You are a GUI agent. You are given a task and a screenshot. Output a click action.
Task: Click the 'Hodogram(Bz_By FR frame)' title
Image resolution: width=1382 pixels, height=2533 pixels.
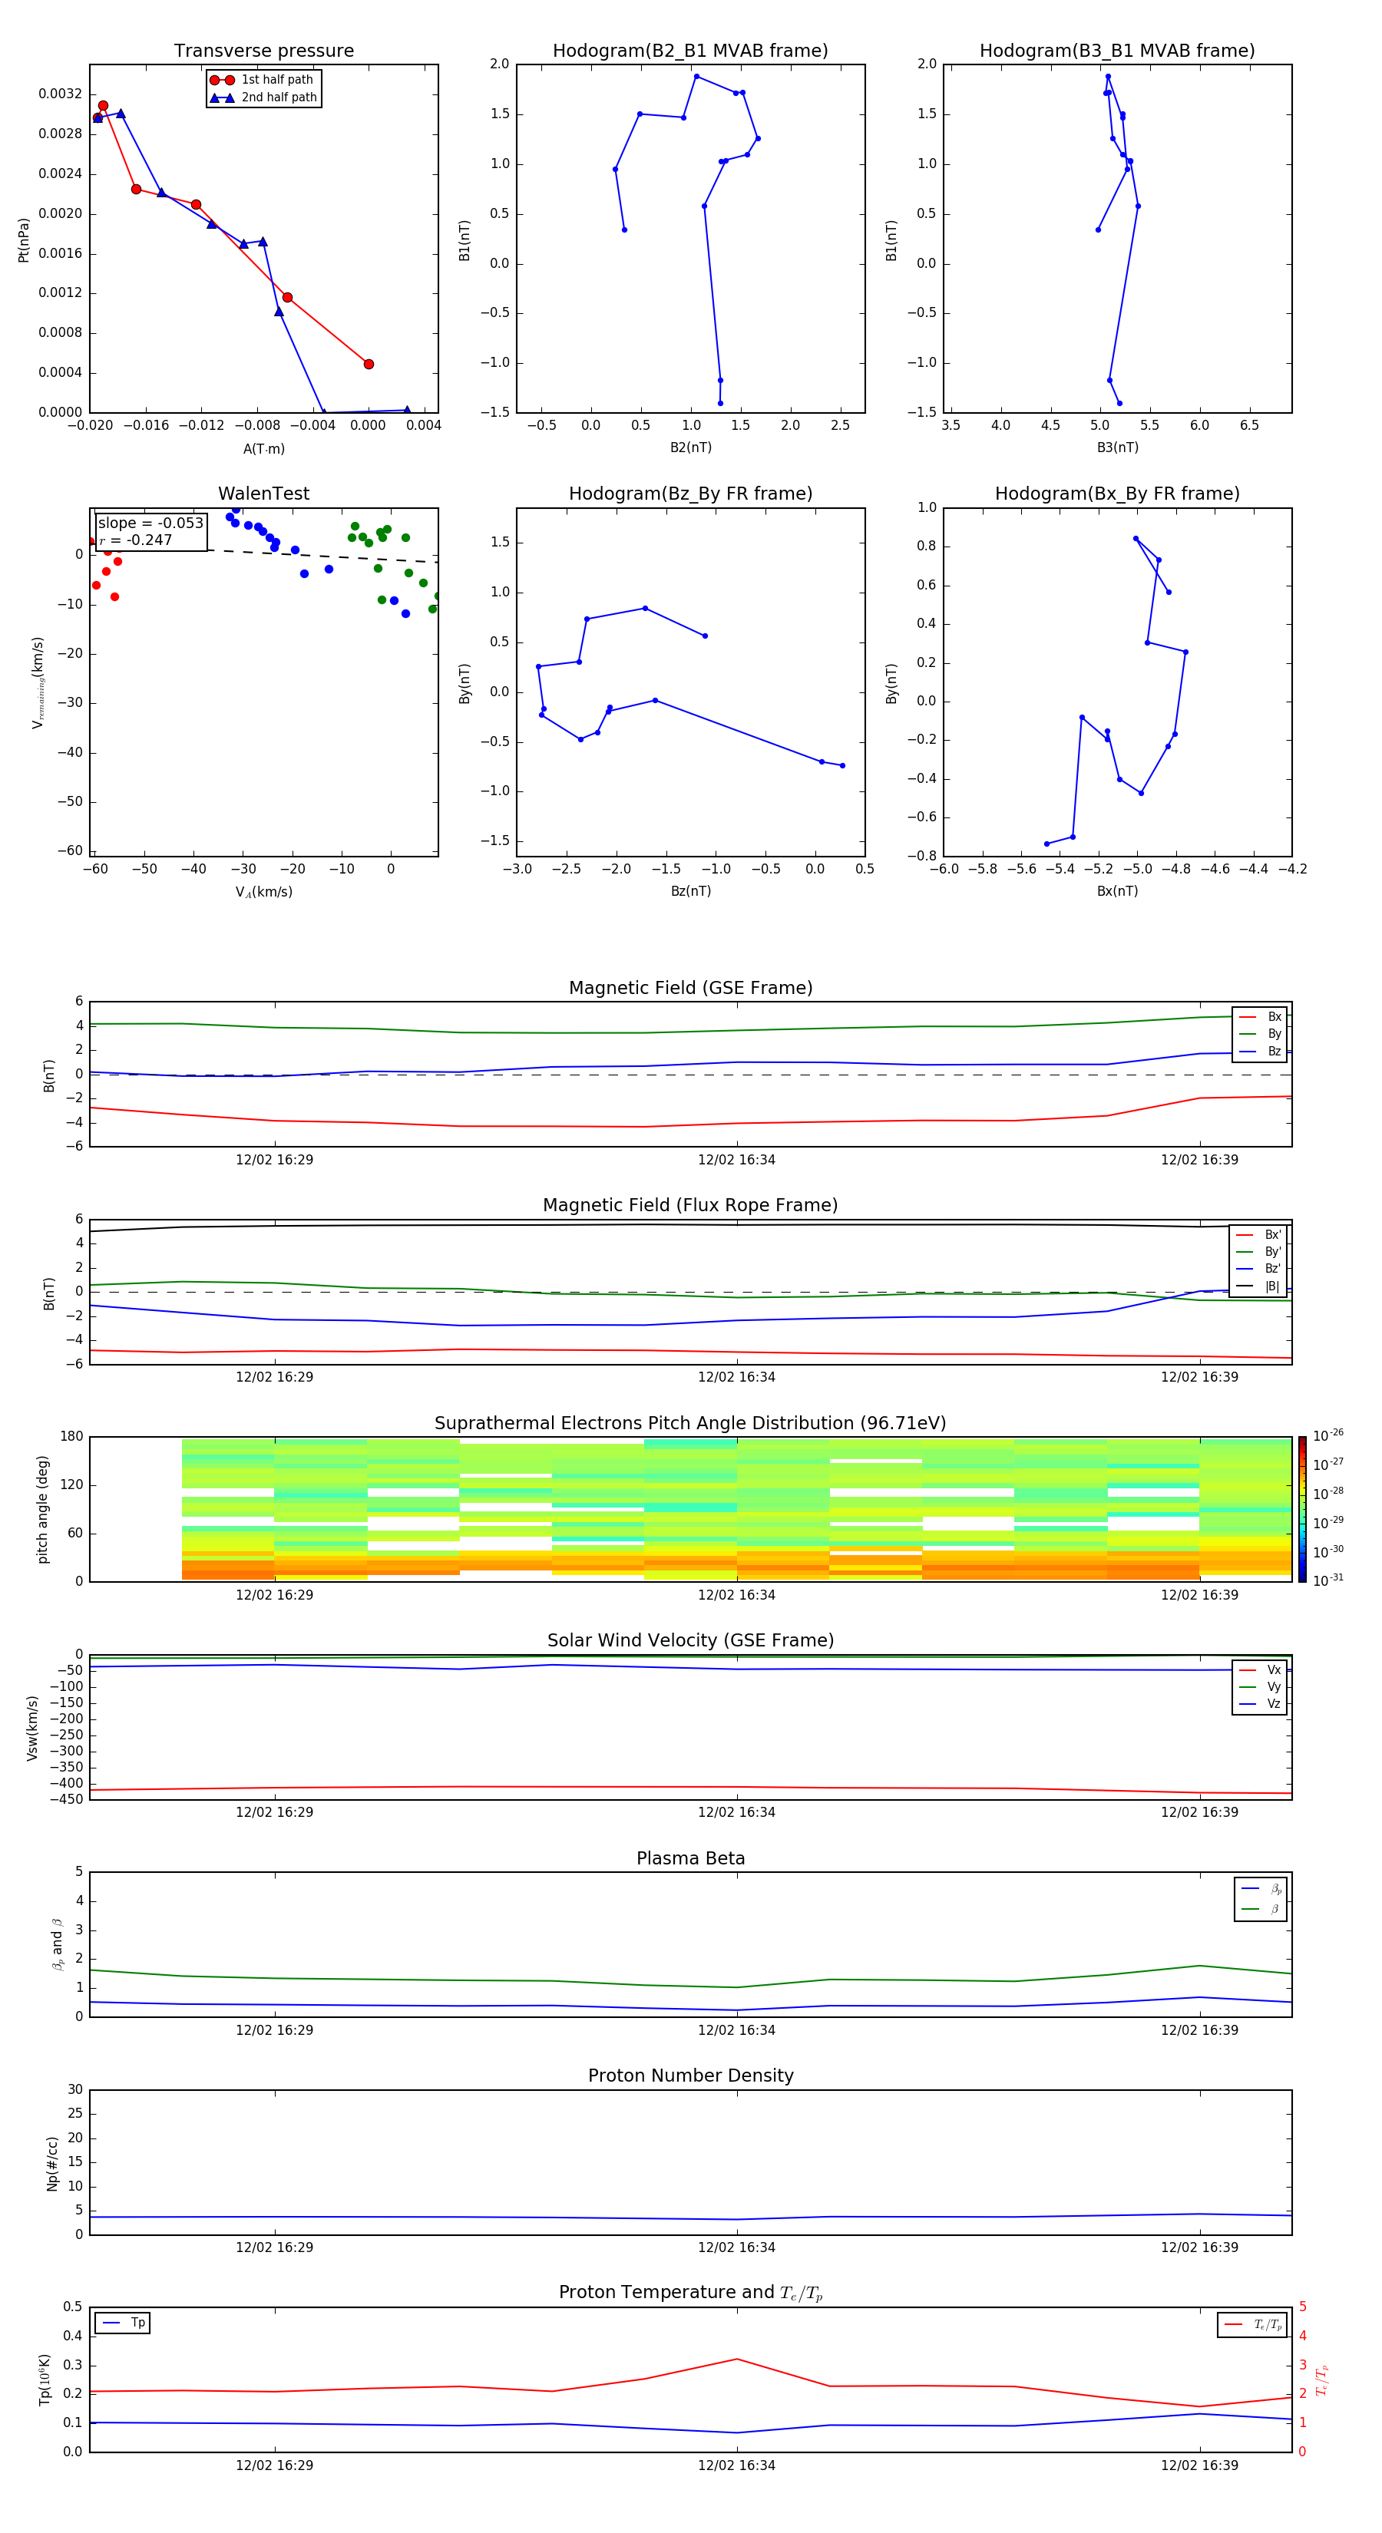tap(690, 494)
